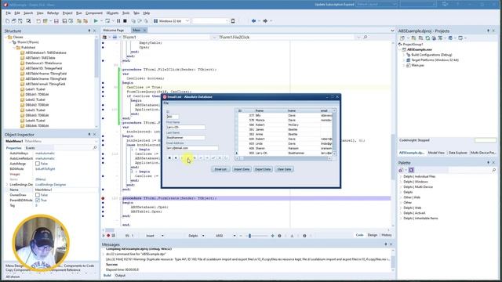Image resolution: width=502 pixels, height=282 pixels.
Task: Click the Forward navigation arrow in toolbar
Action: (x=265, y=21)
